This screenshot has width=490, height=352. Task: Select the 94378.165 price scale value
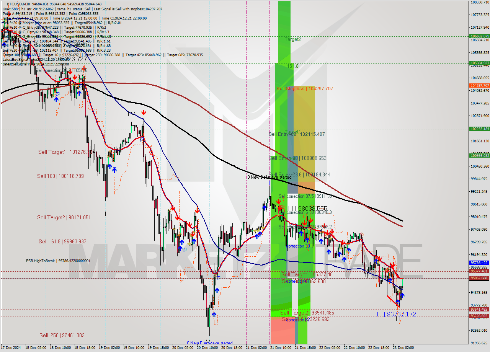click(x=479, y=292)
